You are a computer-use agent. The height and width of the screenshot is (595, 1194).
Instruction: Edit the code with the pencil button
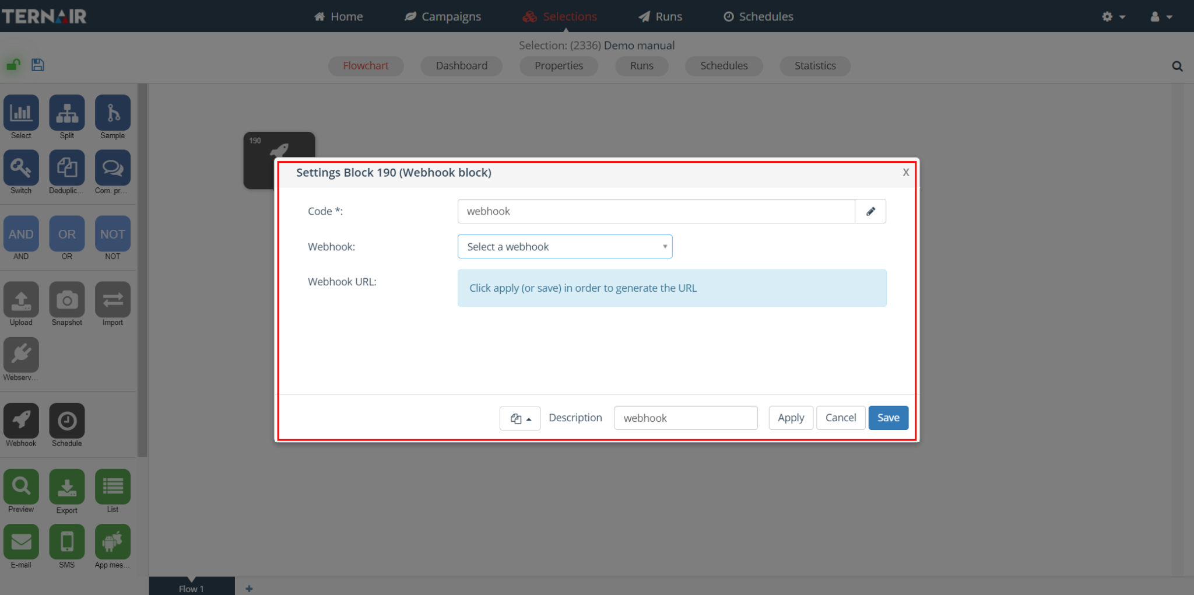870,211
